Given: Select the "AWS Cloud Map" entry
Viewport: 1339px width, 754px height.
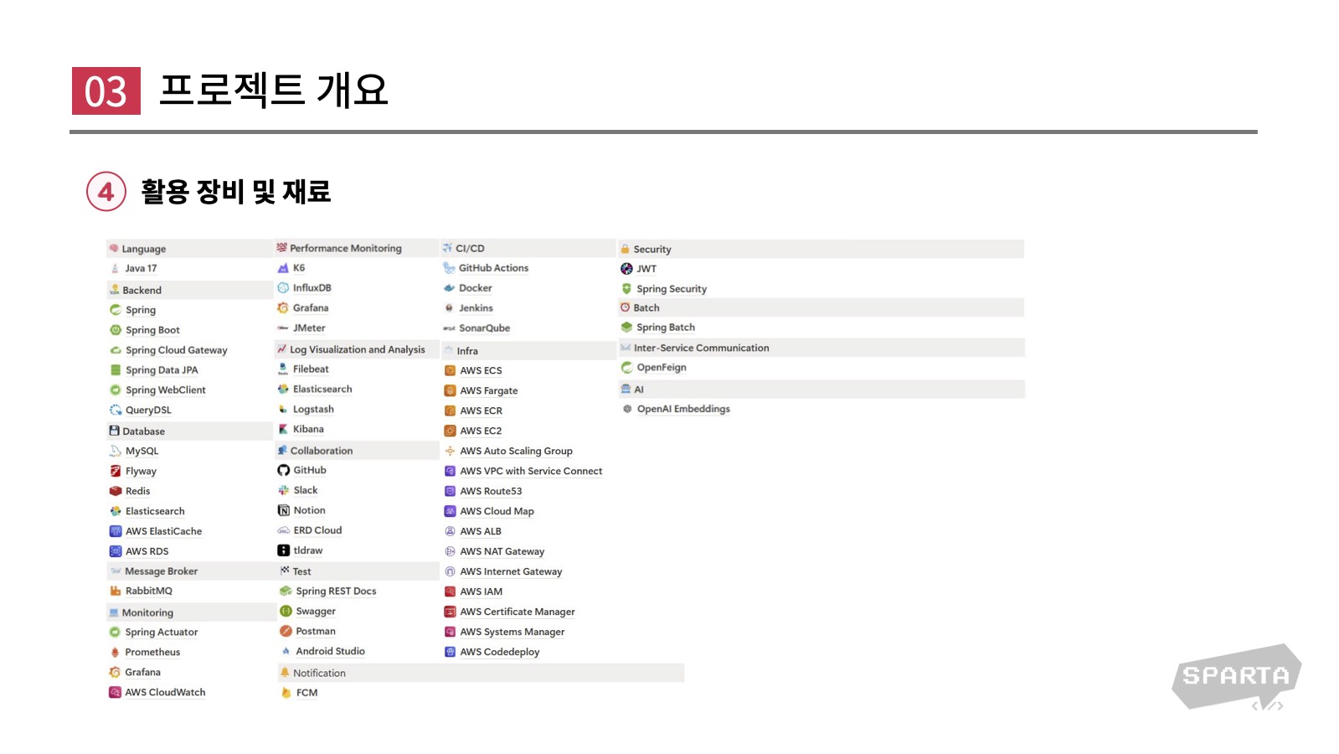Looking at the screenshot, I should [497, 511].
